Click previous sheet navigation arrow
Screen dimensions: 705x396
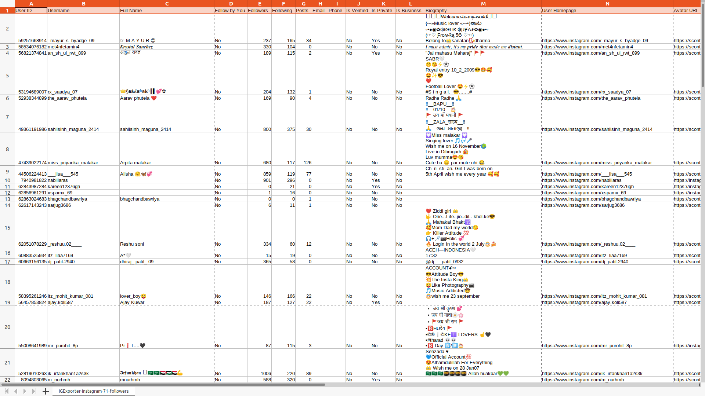pyautogui.click(x=16, y=391)
